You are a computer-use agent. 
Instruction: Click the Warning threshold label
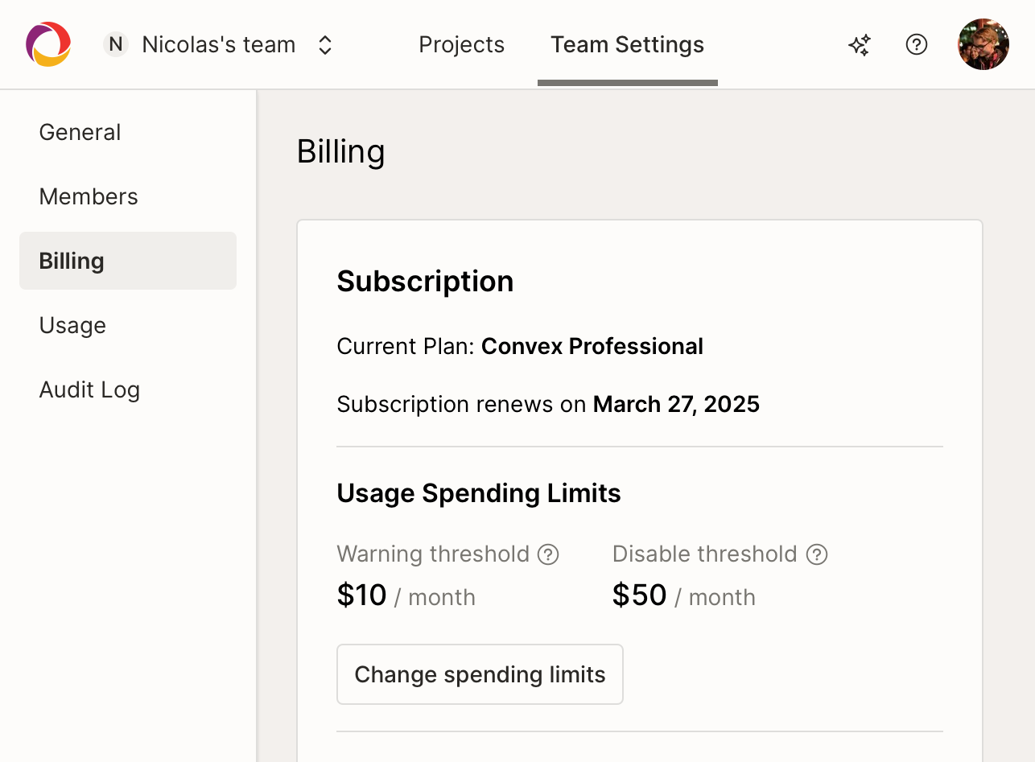433,554
